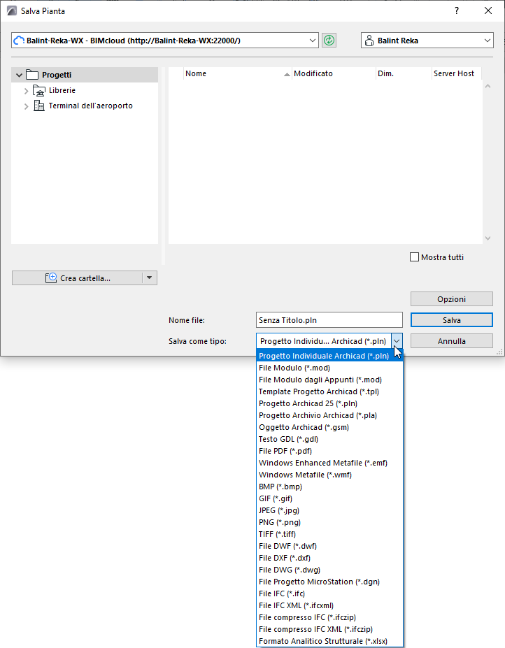Click the Archicad icon in title bar
Image resolution: width=505 pixels, height=648 pixels.
coord(12,10)
